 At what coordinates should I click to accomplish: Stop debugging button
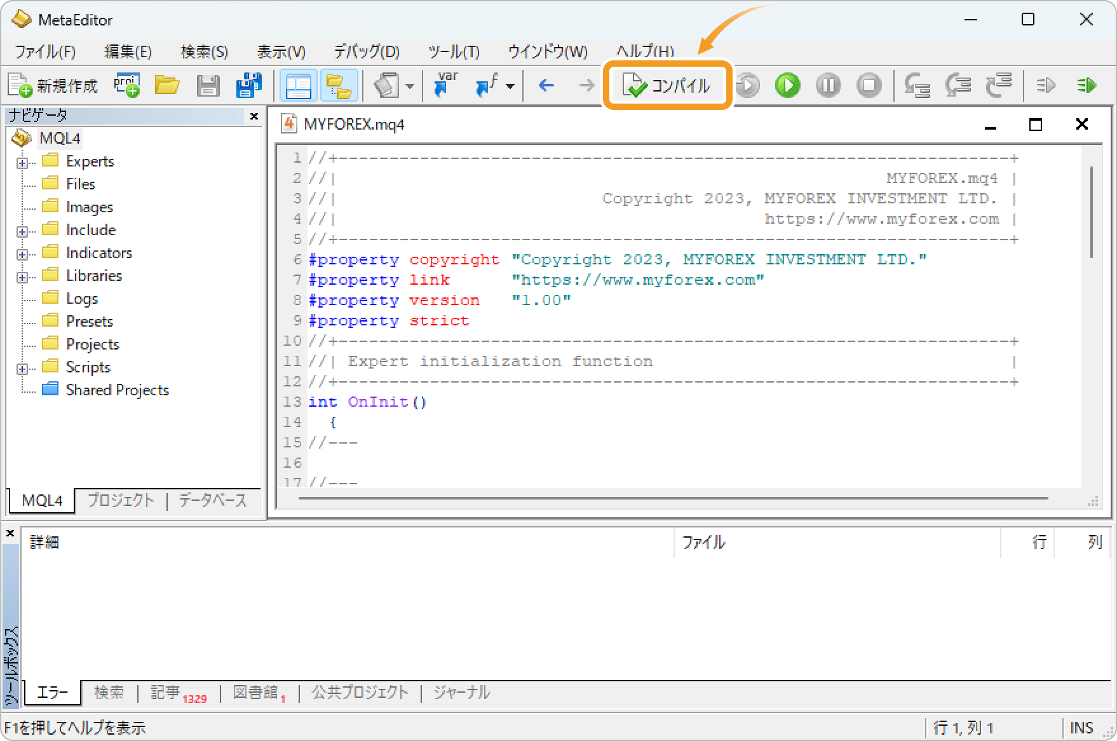click(869, 85)
